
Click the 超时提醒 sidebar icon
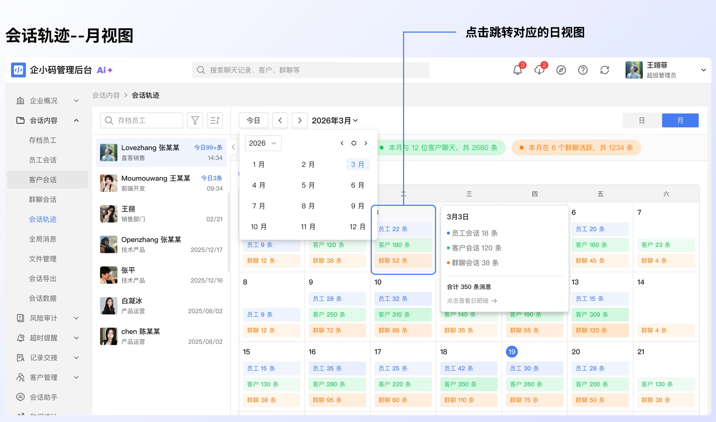point(20,338)
